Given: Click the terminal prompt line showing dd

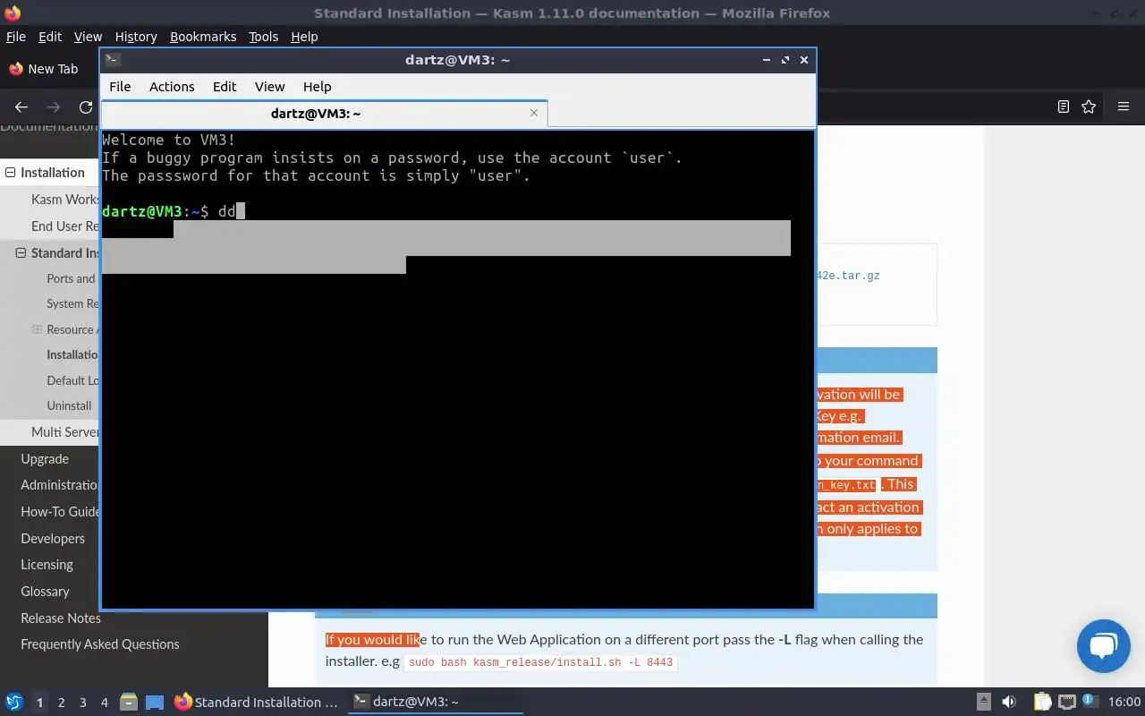Looking at the screenshot, I should (174, 211).
